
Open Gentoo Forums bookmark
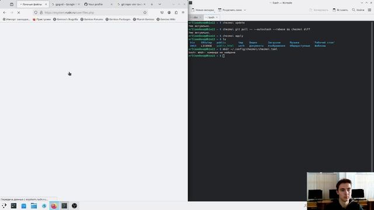(x=92, y=19)
